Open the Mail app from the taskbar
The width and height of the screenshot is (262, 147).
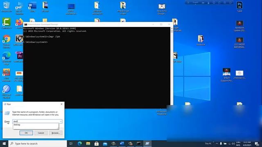(105, 143)
